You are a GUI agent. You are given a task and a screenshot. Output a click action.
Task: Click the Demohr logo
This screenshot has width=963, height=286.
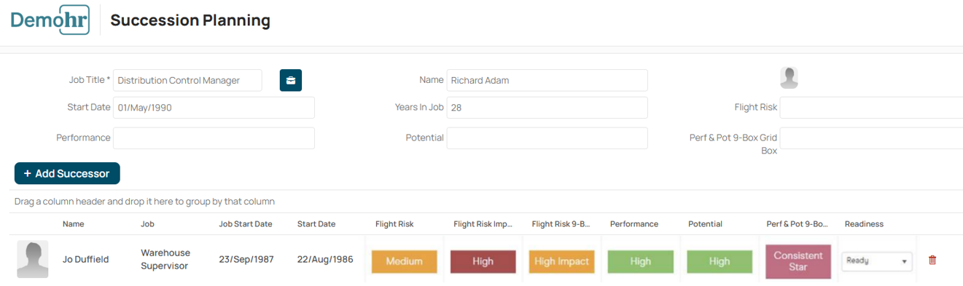(x=50, y=20)
